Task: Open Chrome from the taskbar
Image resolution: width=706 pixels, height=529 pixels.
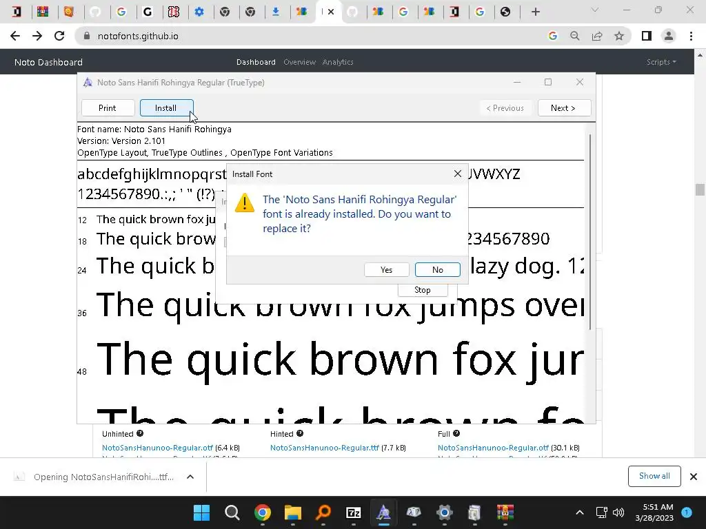Action: tap(263, 512)
